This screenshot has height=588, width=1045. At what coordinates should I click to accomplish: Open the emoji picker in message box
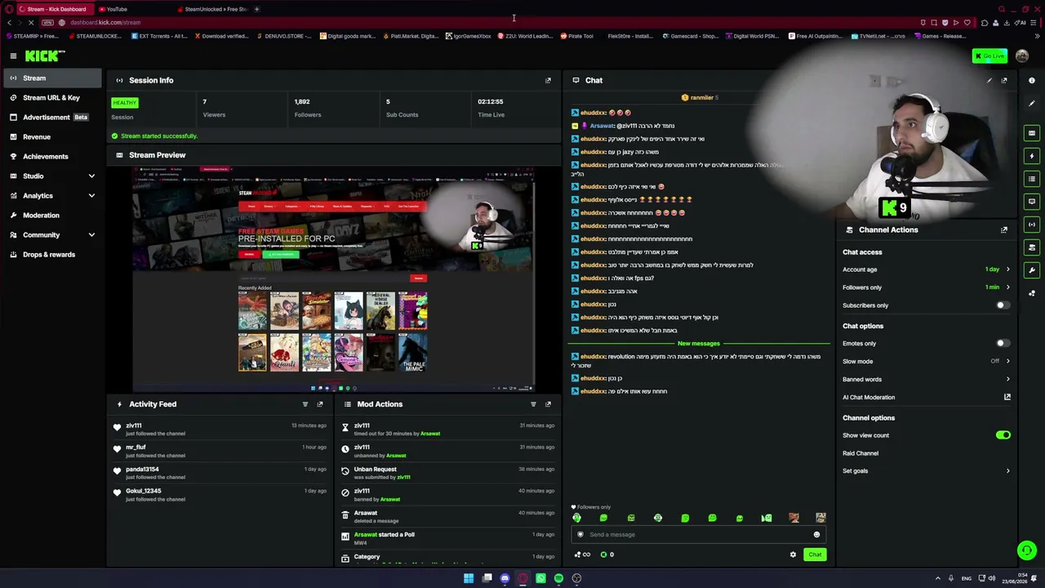click(816, 535)
